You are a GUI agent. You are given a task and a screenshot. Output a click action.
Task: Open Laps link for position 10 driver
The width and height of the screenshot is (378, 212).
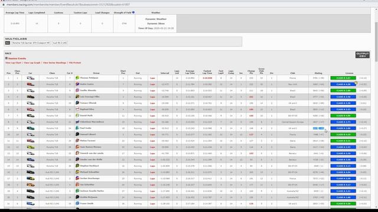click(x=152, y=135)
